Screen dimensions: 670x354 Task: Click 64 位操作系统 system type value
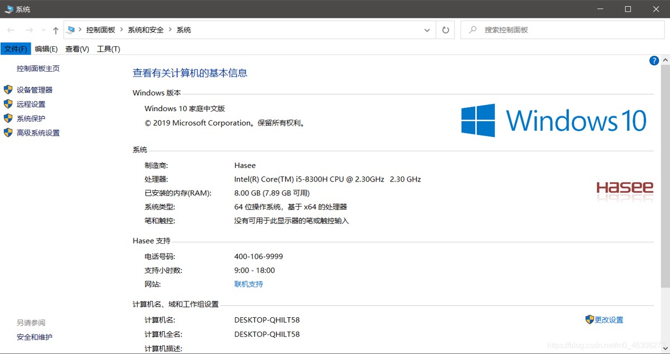click(291, 207)
